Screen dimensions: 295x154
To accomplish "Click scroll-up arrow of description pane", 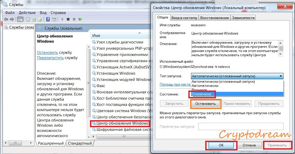I will 89,47.
